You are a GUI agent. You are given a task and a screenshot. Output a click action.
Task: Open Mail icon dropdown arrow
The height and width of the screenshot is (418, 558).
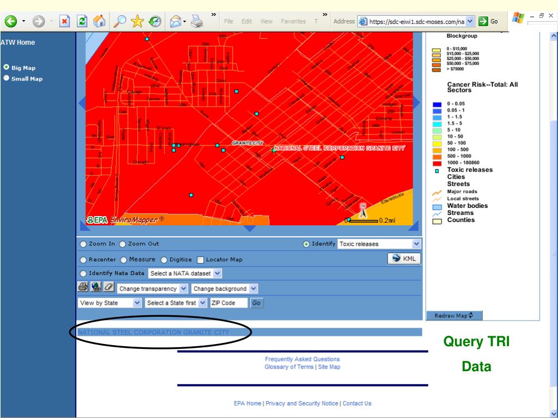(185, 22)
